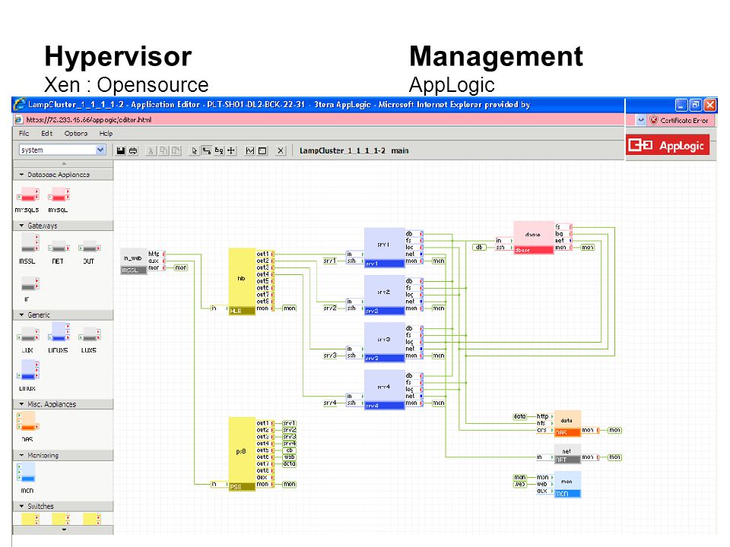This screenshot has height=547, width=730.
Task: Click the srv1 server block on the canvas
Action: (385, 248)
